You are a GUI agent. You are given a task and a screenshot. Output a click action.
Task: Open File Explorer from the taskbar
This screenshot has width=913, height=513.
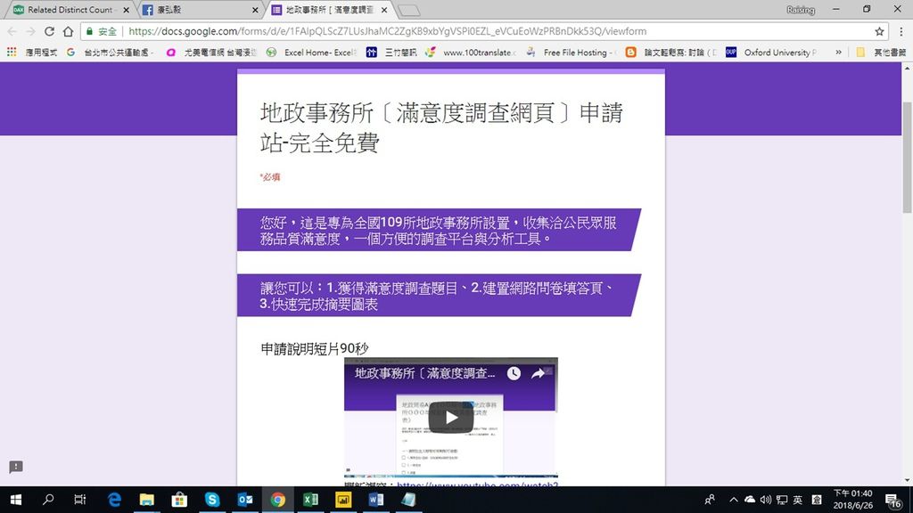(x=147, y=500)
